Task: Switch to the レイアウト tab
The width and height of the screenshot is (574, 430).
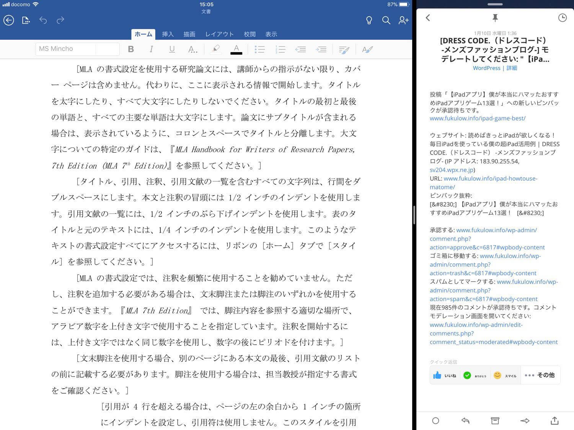Action: point(219,34)
